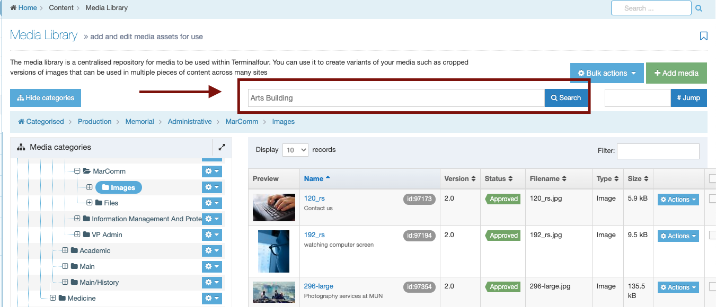Open Actions menu for 120_rs

pyautogui.click(x=678, y=200)
